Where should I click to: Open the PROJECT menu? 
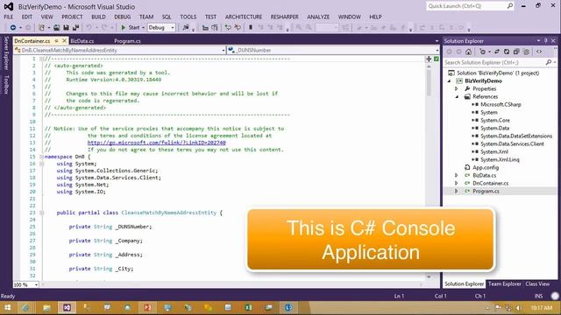point(72,17)
